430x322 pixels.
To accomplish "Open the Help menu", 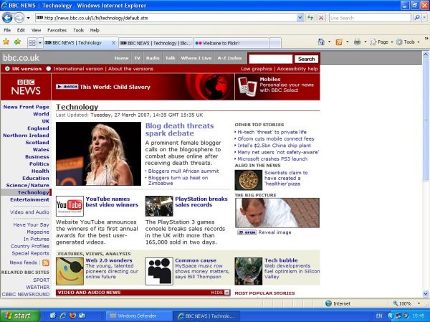I will pos(95,30).
